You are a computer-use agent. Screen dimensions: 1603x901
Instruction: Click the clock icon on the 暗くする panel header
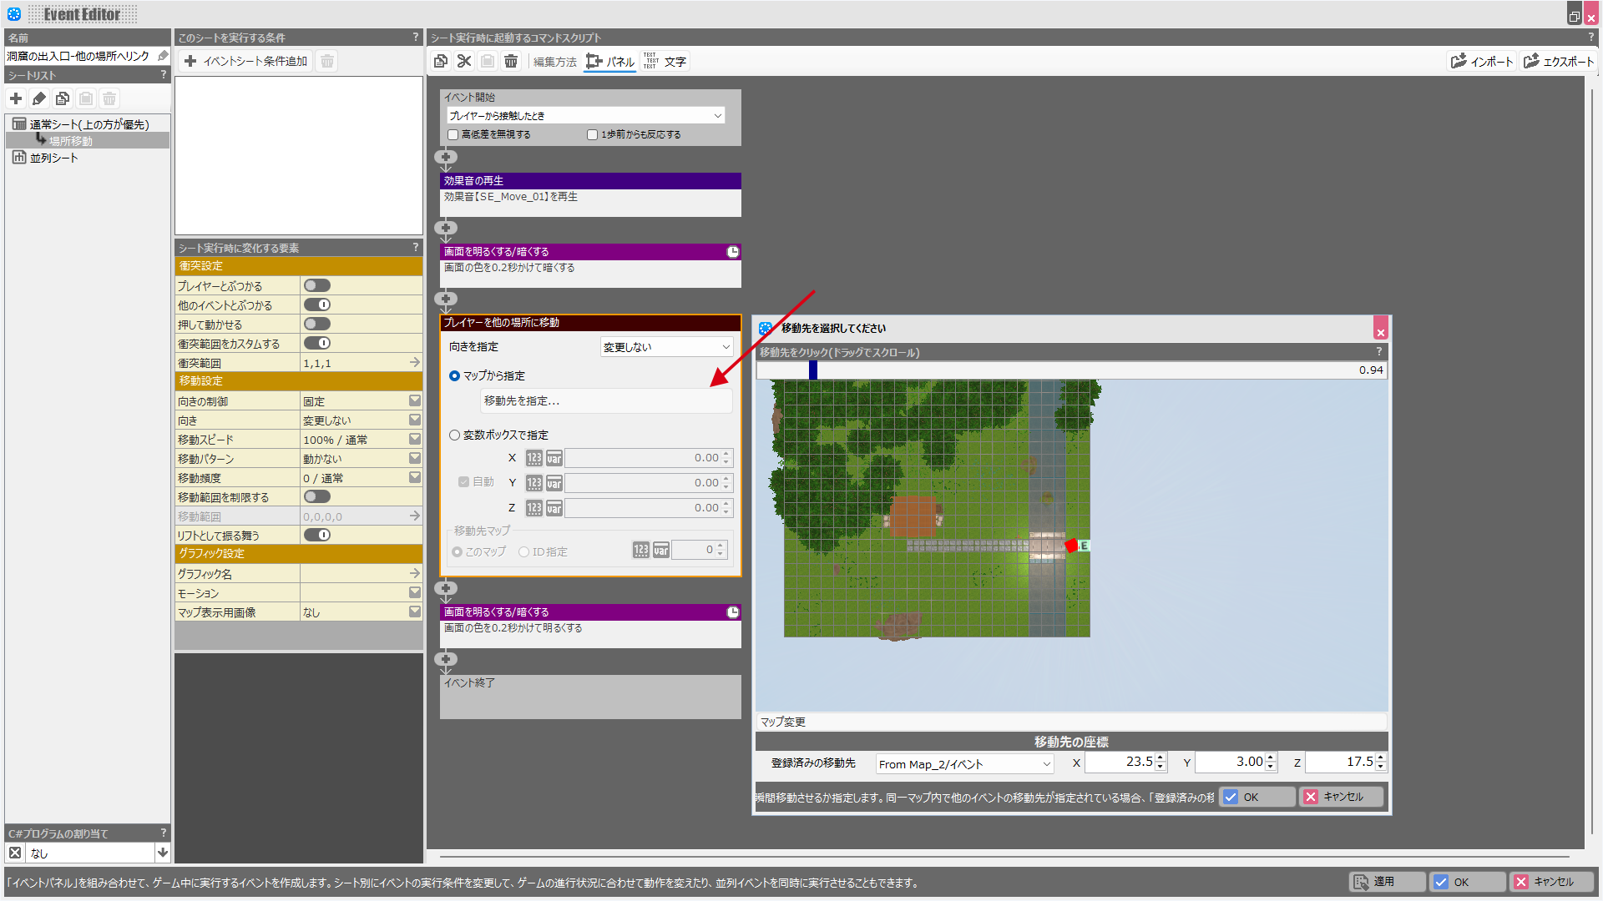pos(733,252)
